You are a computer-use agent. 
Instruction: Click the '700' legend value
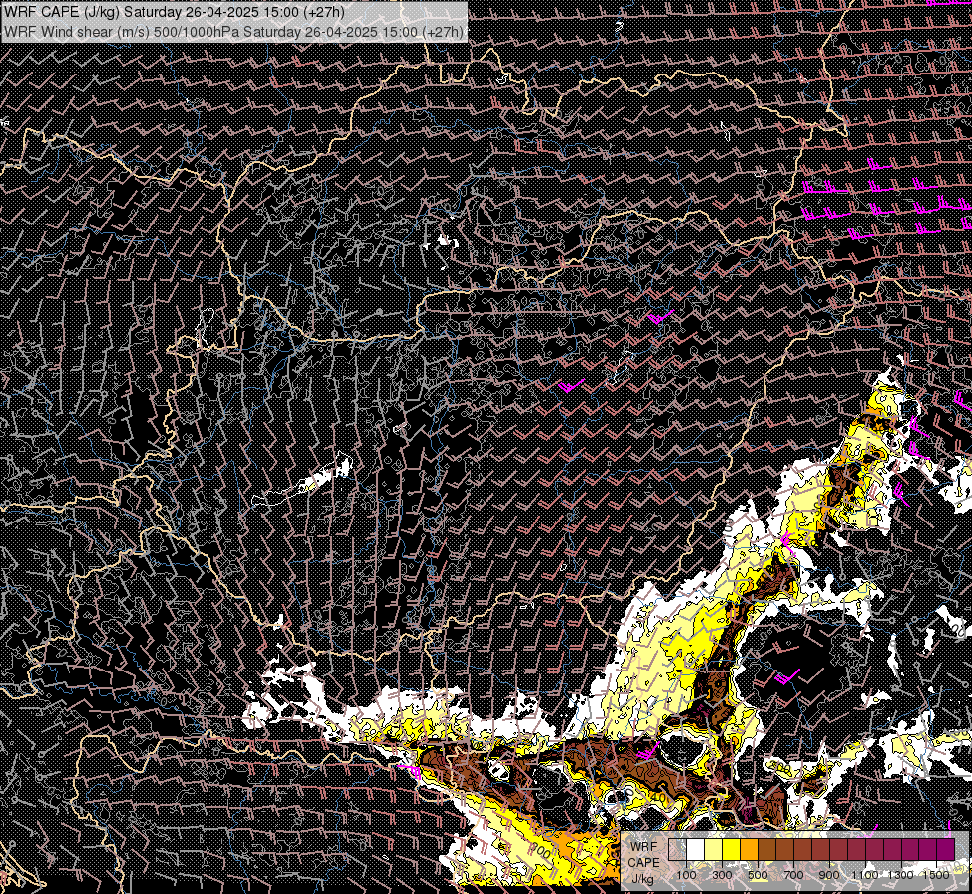click(793, 875)
